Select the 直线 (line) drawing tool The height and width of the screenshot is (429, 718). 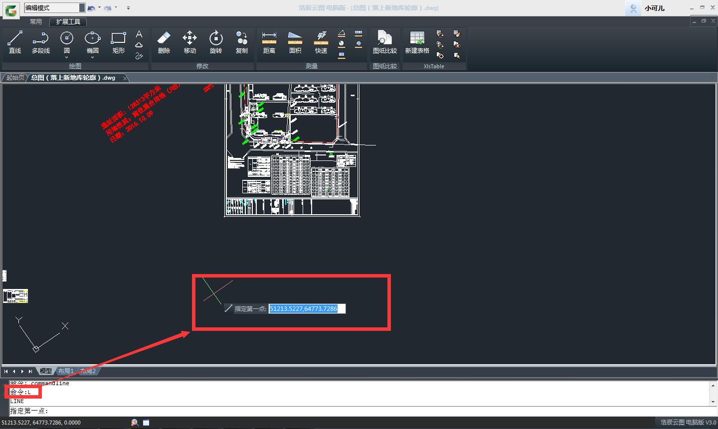15,42
